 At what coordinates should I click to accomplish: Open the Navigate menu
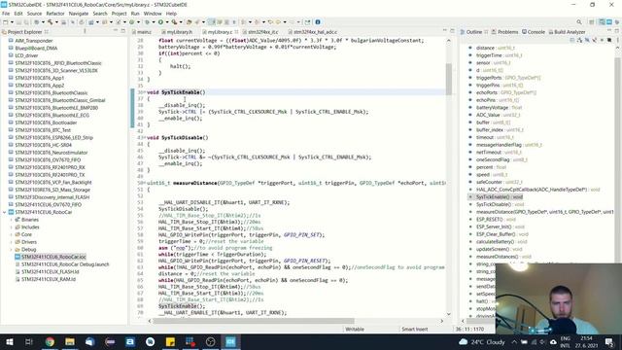tap(79, 13)
